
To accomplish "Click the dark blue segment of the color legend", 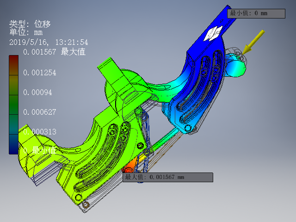I will click(14, 144).
